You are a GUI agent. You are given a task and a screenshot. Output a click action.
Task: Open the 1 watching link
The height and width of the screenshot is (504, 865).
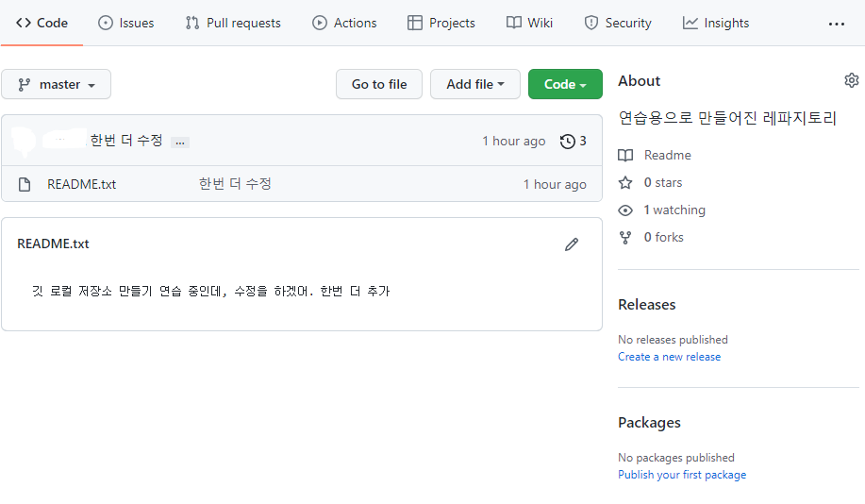click(674, 210)
